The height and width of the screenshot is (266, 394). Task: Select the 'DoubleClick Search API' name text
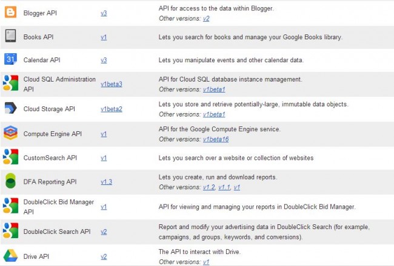tap(57, 232)
